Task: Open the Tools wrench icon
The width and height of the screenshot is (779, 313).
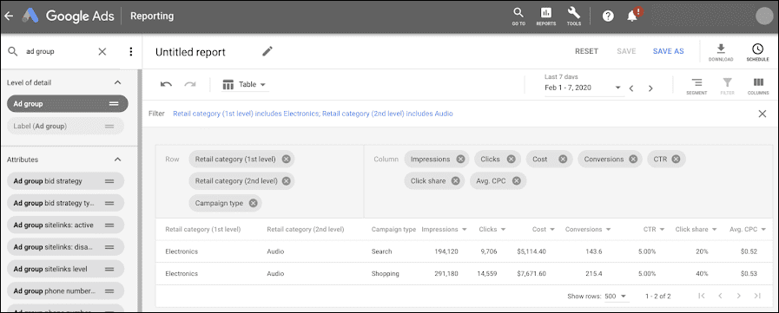Action: [574, 16]
